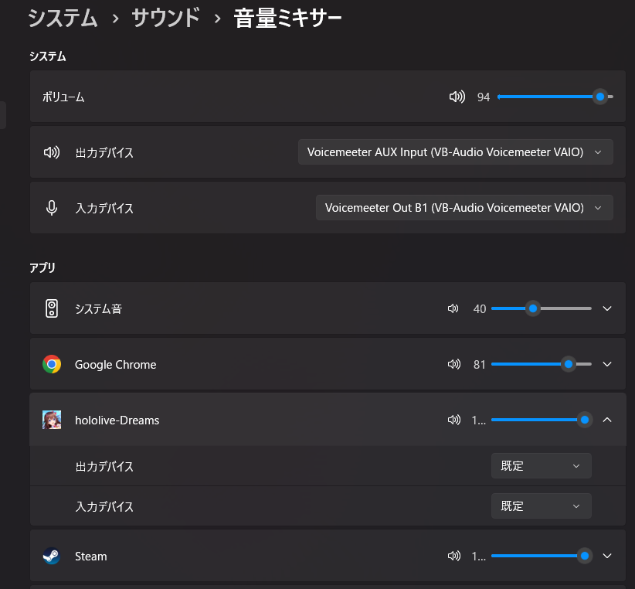
Task: Mute the system volume speaker icon
Action: click(457, 97)
